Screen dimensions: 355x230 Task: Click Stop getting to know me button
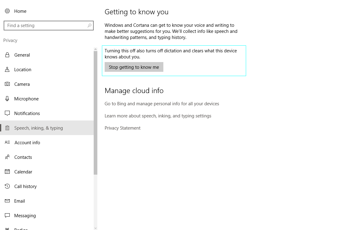134,67
